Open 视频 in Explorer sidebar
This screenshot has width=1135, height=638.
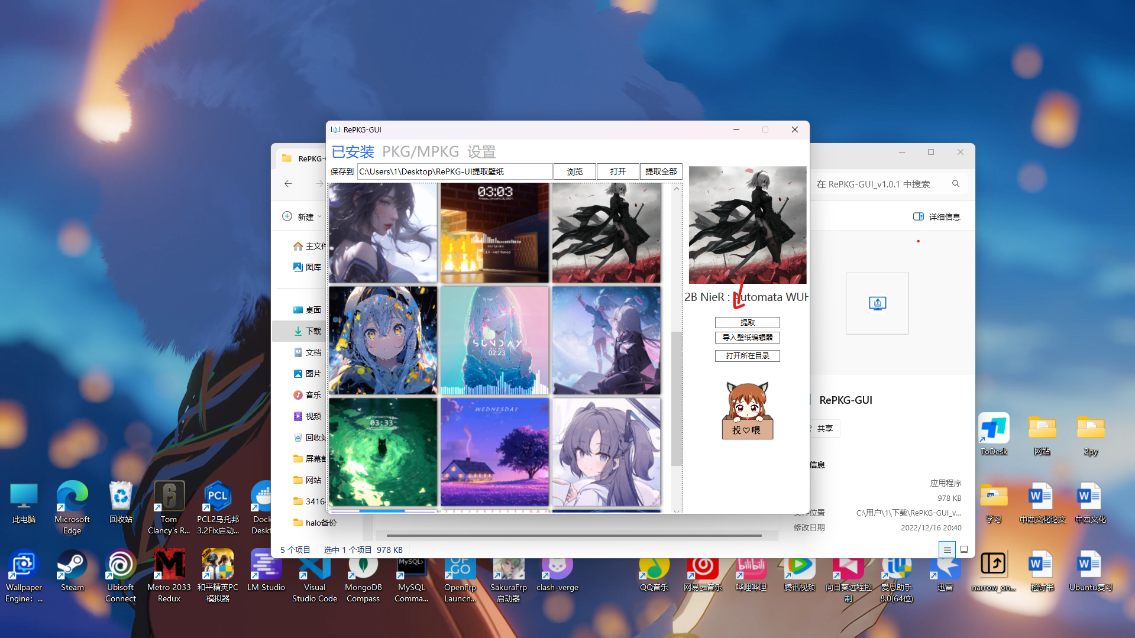(308, 416)
